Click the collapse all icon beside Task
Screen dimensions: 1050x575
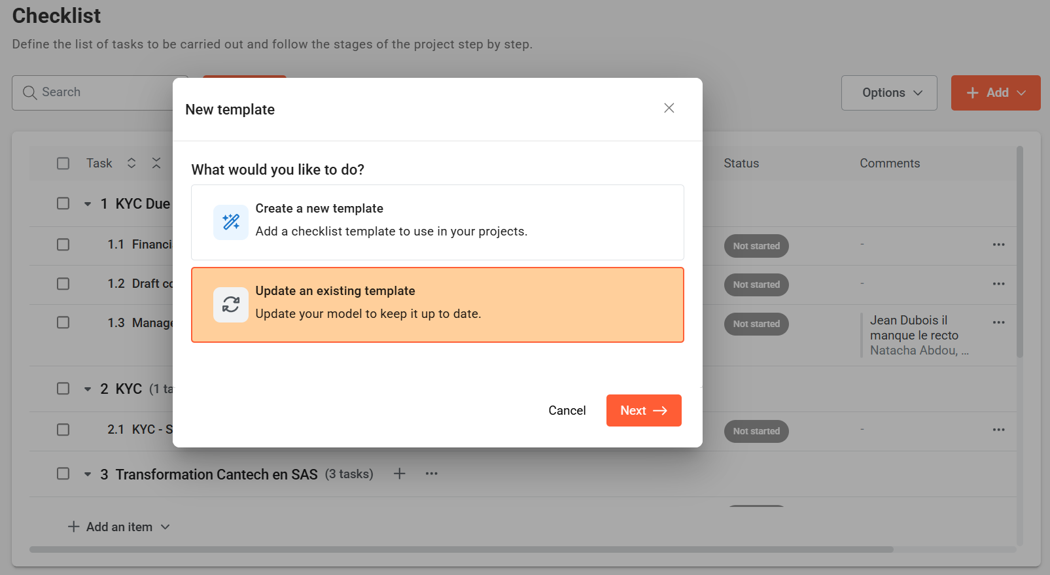click(156, 163)
